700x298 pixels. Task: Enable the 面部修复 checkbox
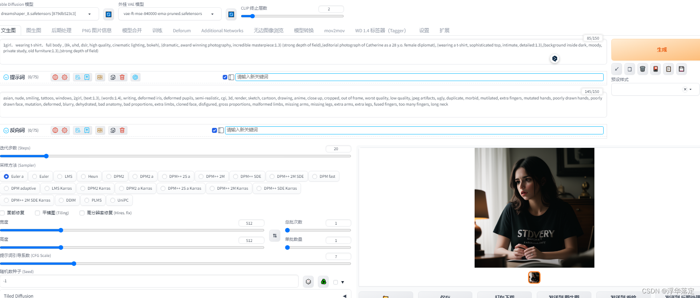click(x=2, y=213)
